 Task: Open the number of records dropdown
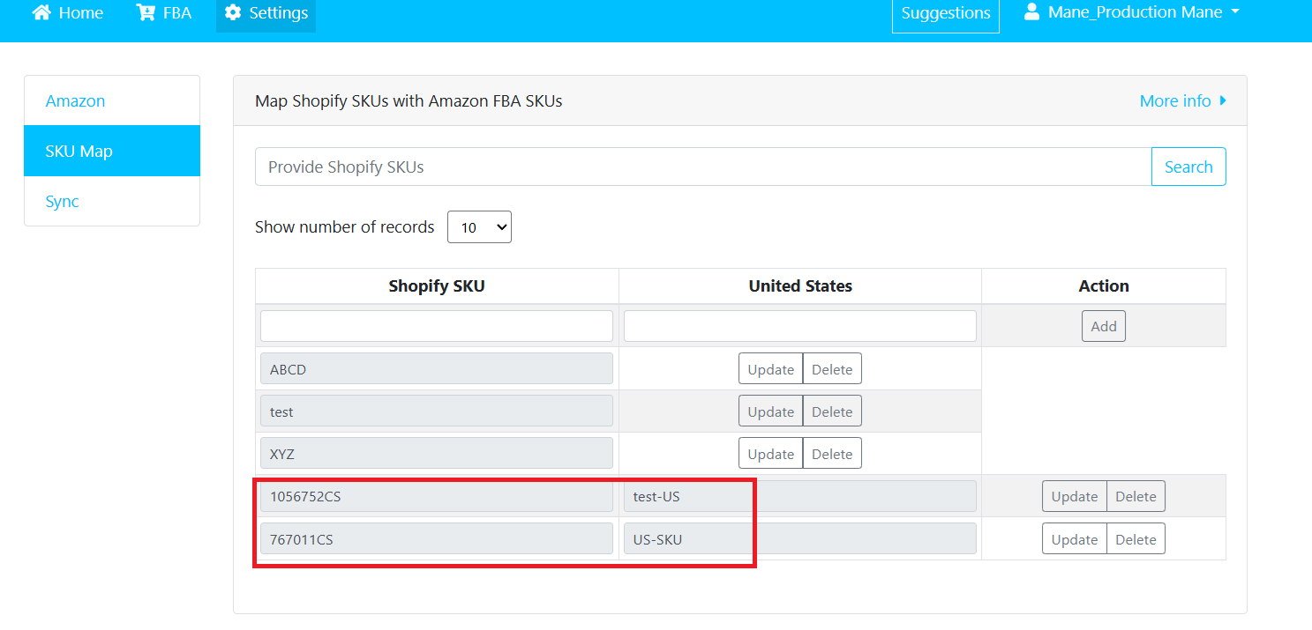(x=479, y=227)
